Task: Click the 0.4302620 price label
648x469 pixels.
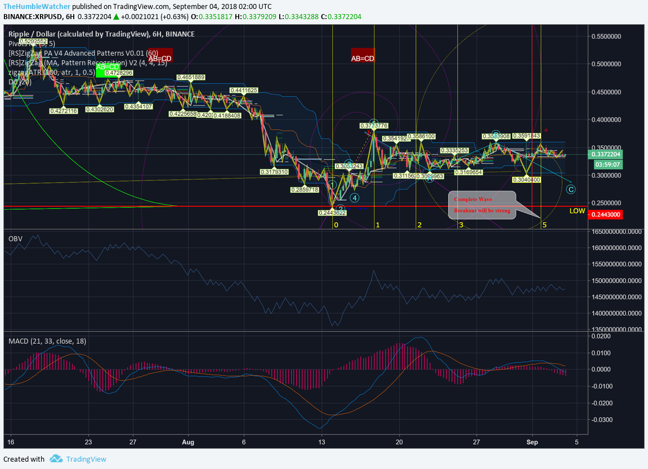Action: click(x=100, y=110)
